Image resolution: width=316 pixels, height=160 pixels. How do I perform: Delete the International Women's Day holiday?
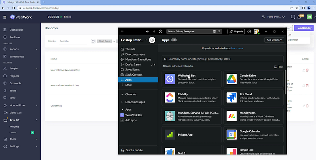click(307, 70)
